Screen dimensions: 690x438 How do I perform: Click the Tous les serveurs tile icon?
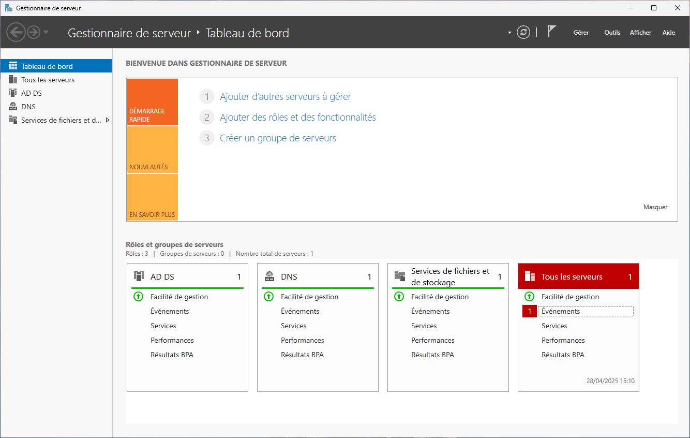[530, 276]
